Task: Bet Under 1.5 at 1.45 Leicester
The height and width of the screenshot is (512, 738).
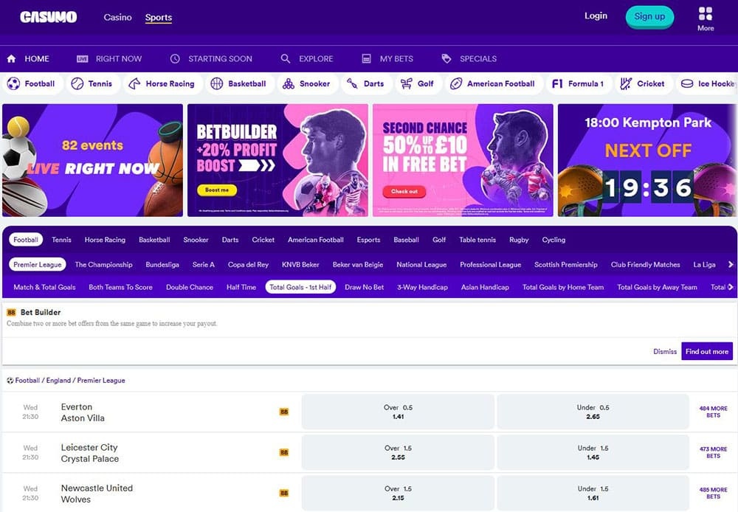Action: pos(593,452)
